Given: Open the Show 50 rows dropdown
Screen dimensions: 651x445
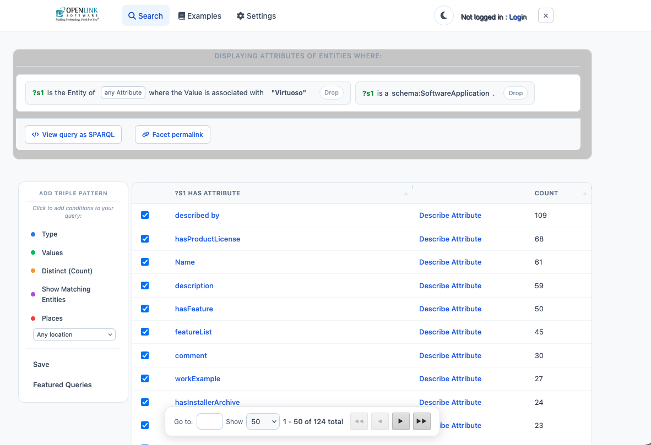Looking at the screenshot, I should [263, 421].
